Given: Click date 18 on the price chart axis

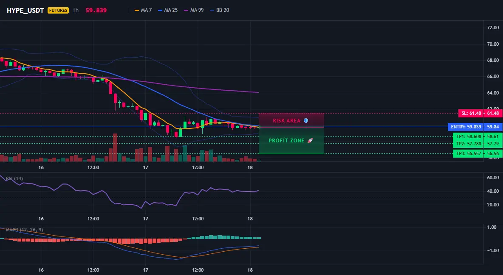Looking at the screenshot, I should 250,167.
